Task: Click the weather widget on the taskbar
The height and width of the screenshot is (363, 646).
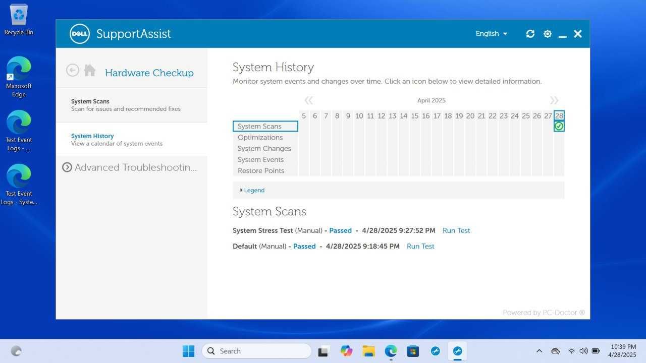Action: [x=16, y=351]
